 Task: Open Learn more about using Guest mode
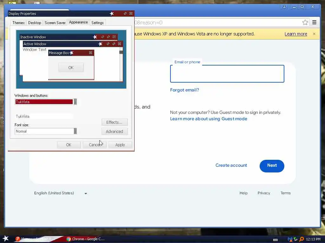coord(209,119)
